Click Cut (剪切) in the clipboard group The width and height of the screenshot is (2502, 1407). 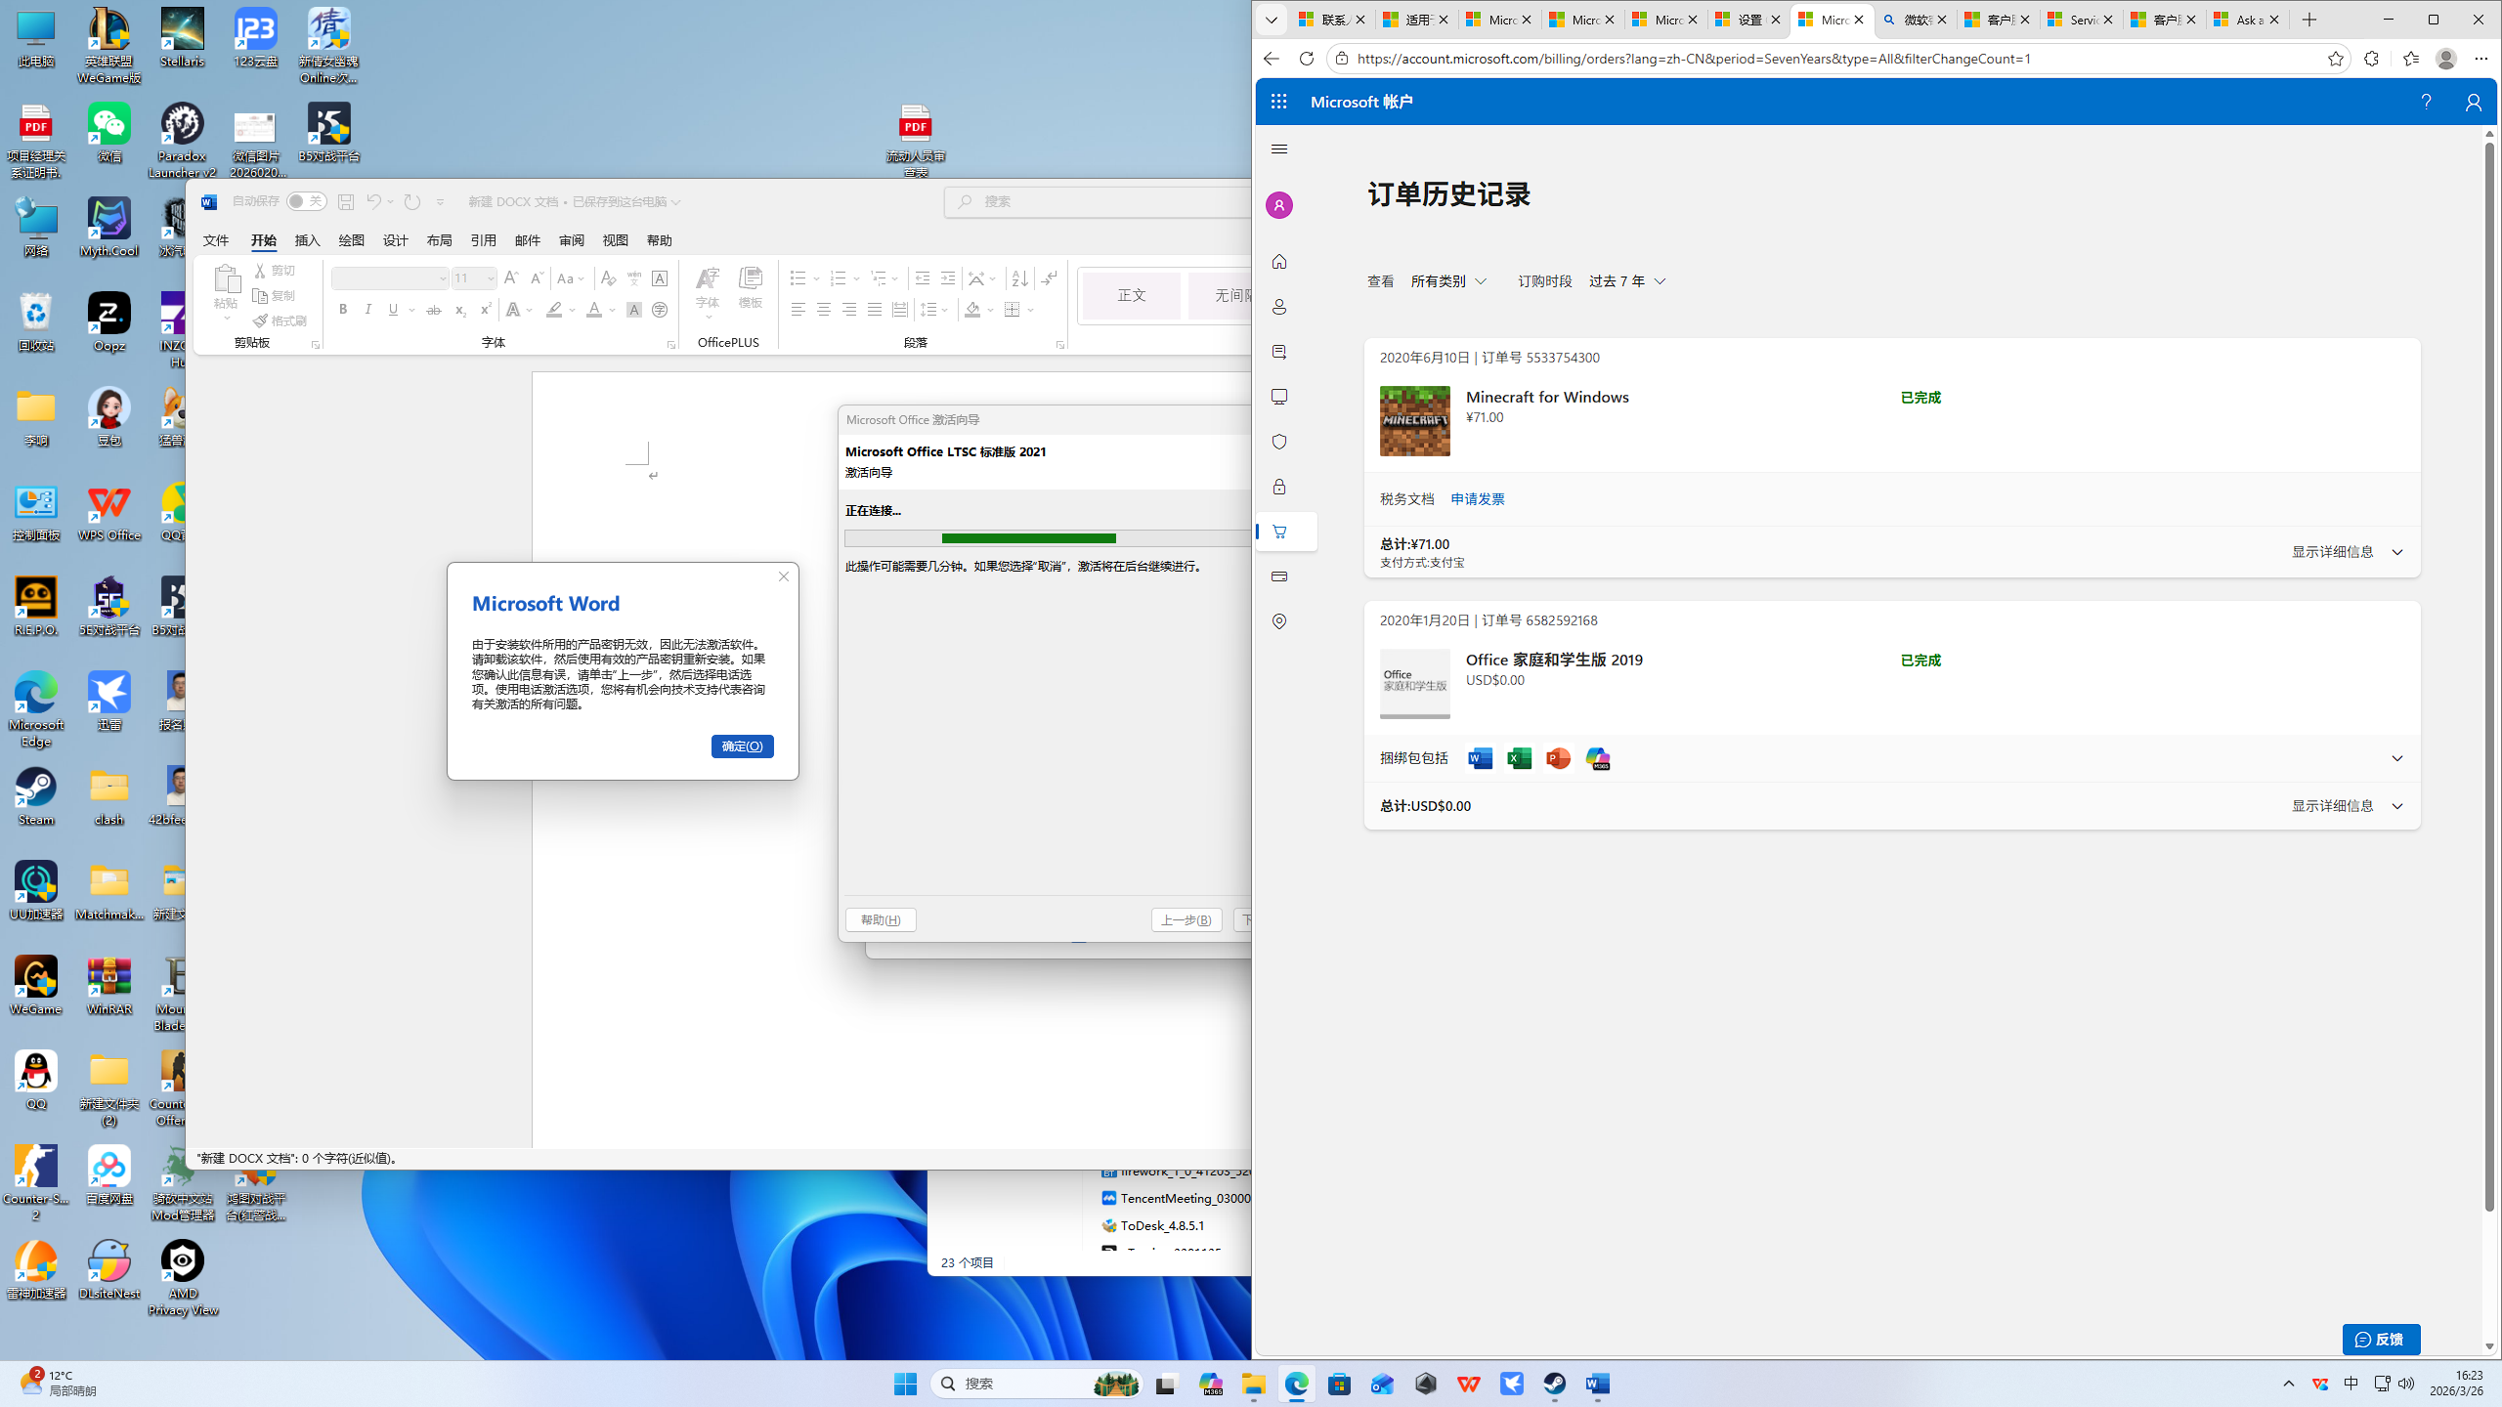pos(275,271)
